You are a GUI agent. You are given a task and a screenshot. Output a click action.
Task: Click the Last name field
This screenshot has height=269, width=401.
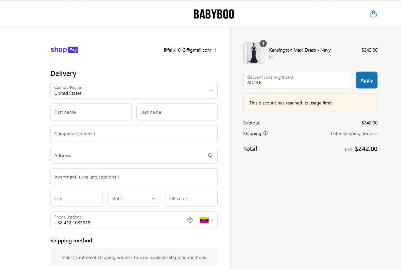coord(177,112)
